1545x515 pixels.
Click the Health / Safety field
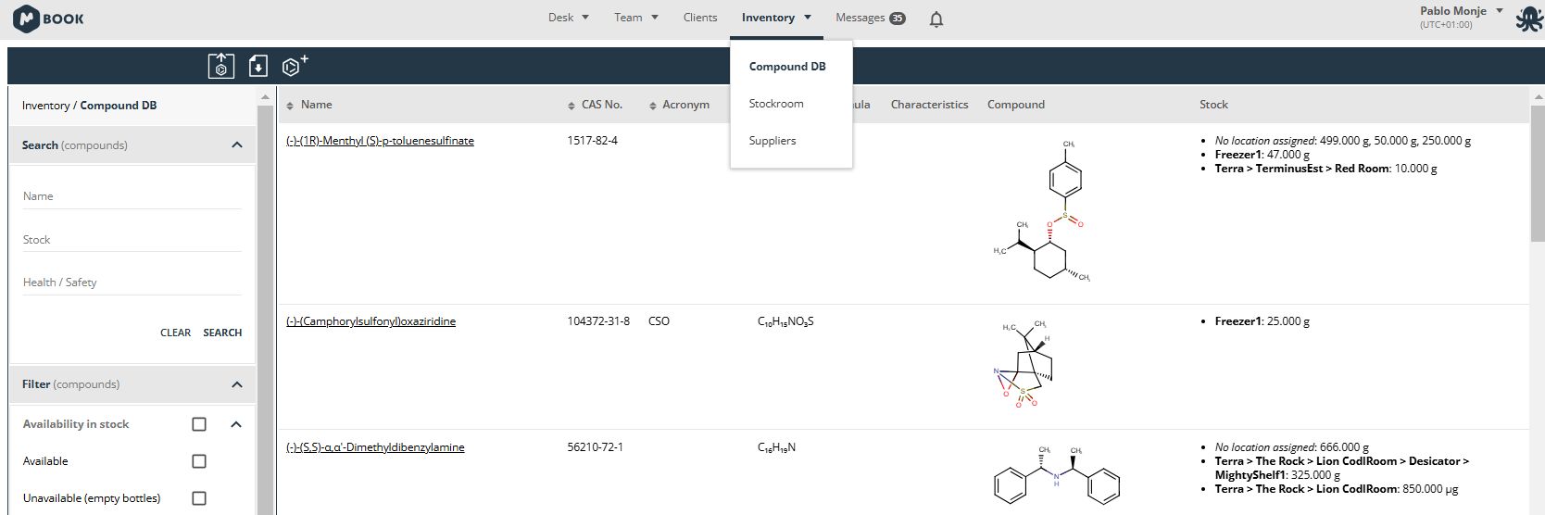point(132,283)
